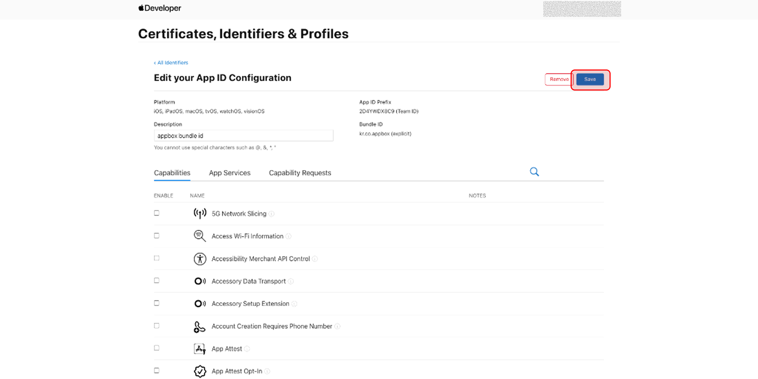Enable the App Attest checkbox
758x379 pixels.
point(157,348)
